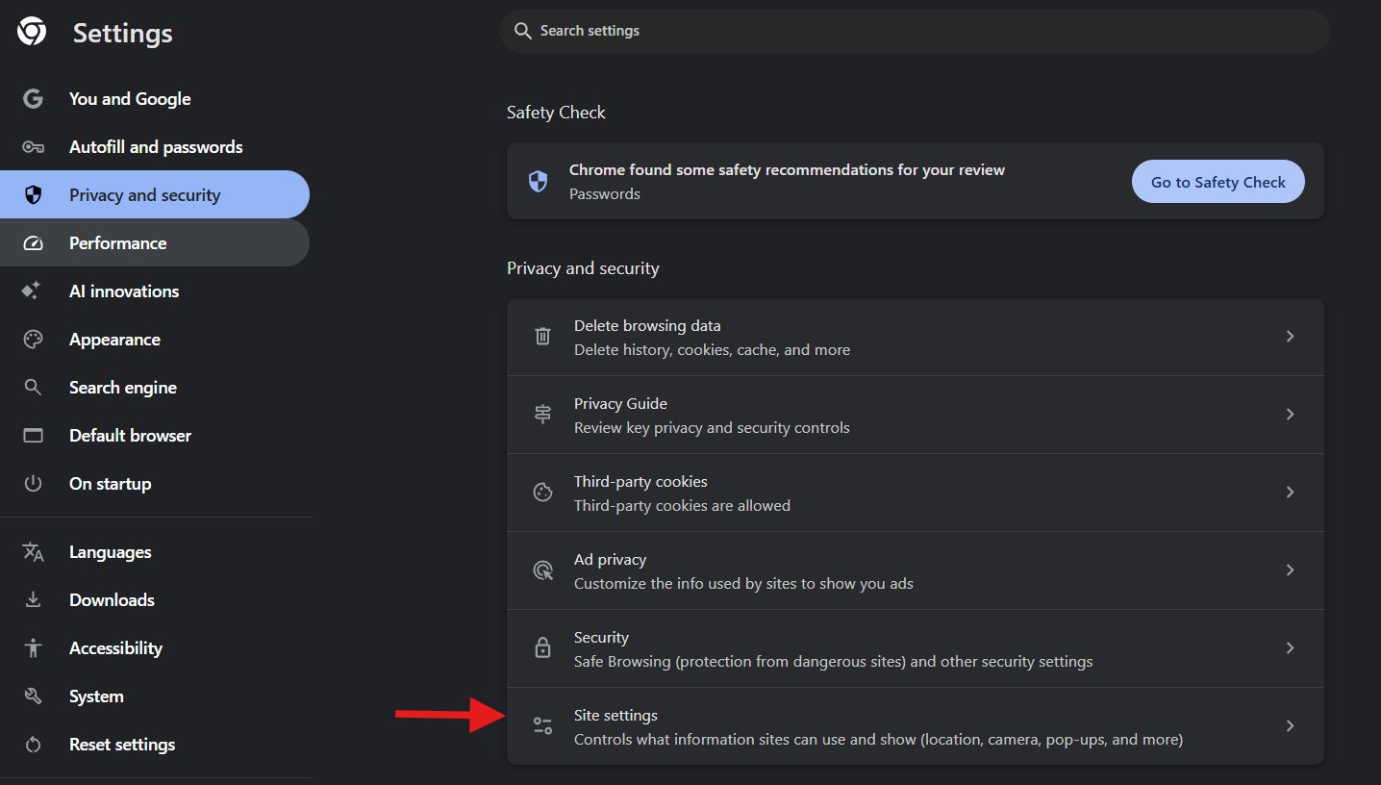Click the Site settings chevron arrow
Viewport: 1381px width, 785px height.
coord(1290,726)
